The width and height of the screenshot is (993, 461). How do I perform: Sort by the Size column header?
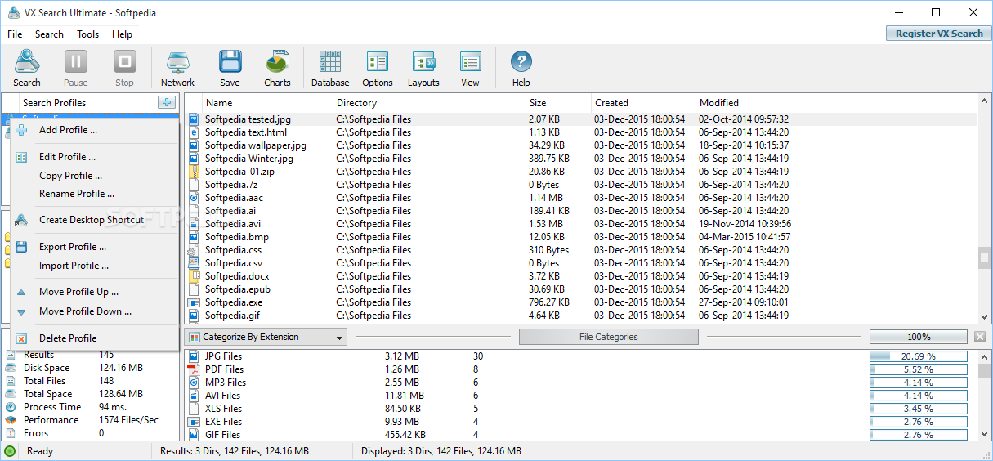[x=558, y=103]
